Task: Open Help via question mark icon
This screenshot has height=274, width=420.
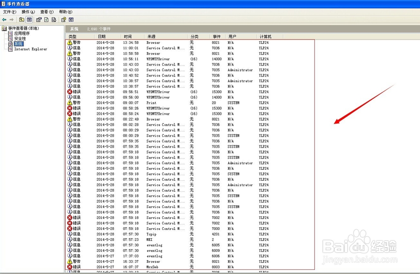Action: pyautogui.click(x=63, y=20)
